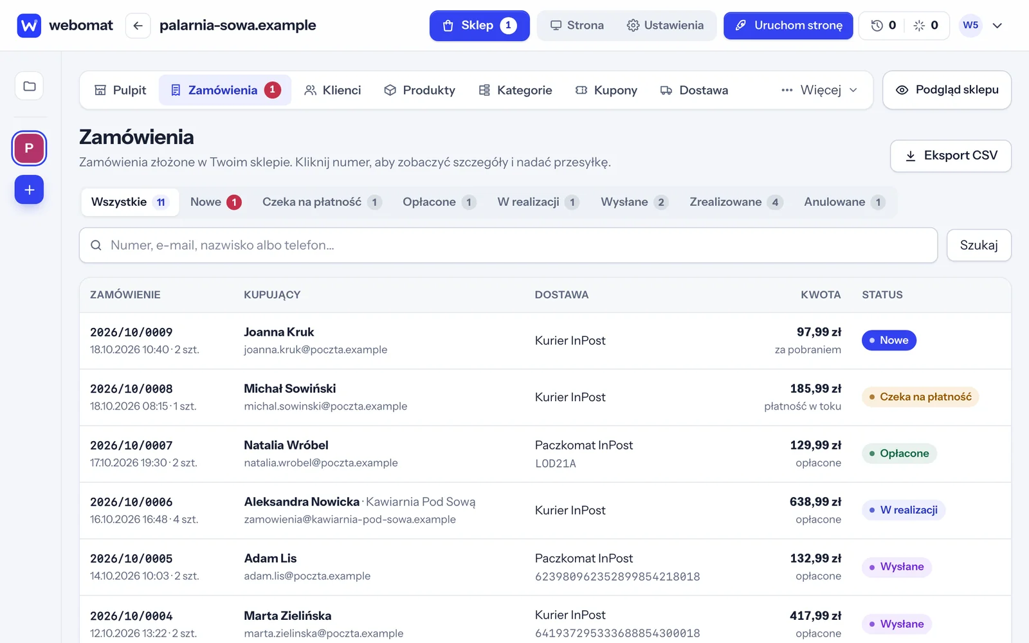Click the Opłacone status badge for Natalia Wróbel

click(899, 453)
